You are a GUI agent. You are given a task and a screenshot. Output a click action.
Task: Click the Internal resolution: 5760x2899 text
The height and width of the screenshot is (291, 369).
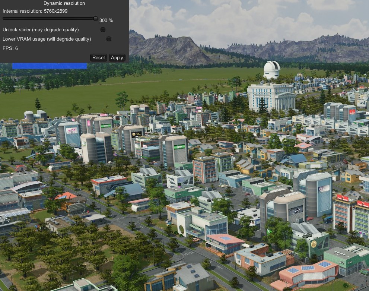(x=35, y=11)
